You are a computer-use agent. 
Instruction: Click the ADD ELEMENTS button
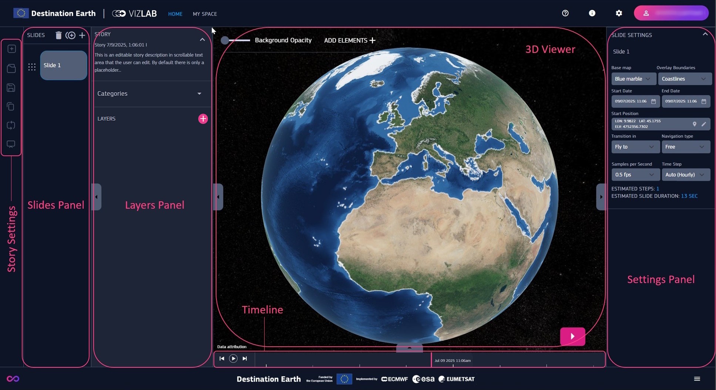click(x=350, y=40)
